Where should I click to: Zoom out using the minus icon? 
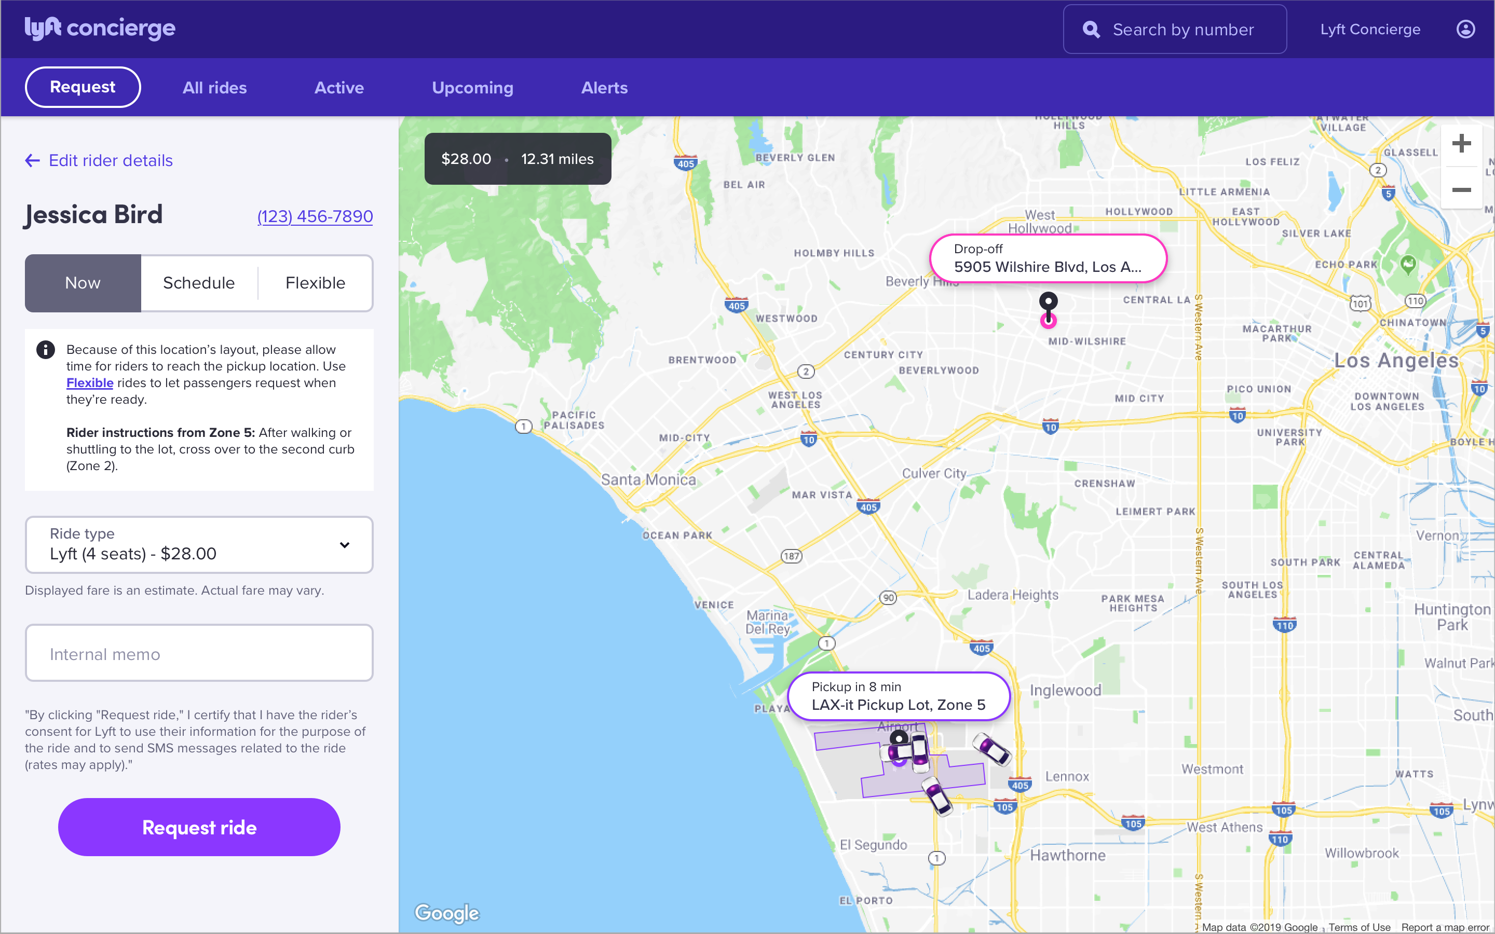click(1461, 190)
